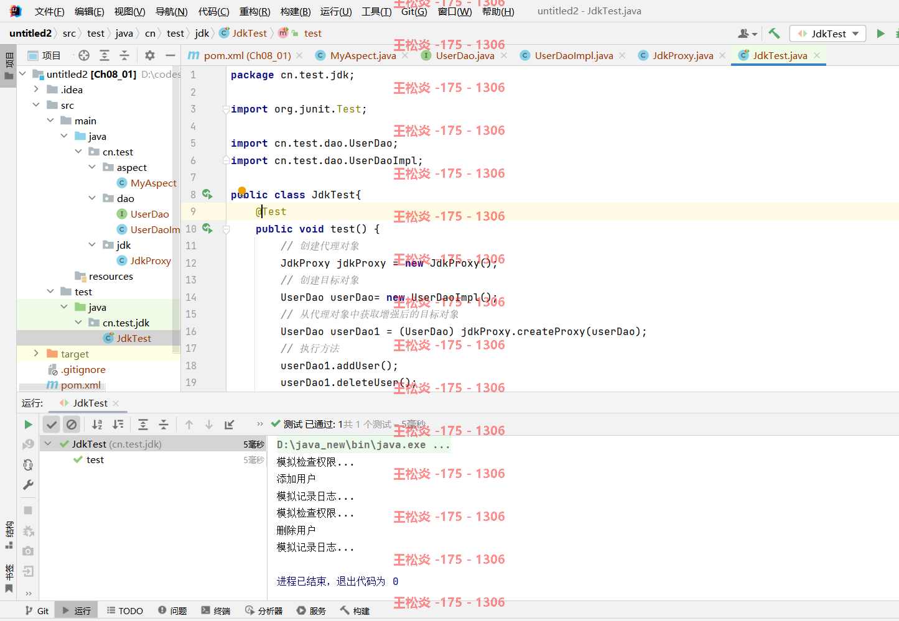The height and width of the screenshot is (621, 899).
Task: Open project panel gear settings
Action: [x=150, y=55]
